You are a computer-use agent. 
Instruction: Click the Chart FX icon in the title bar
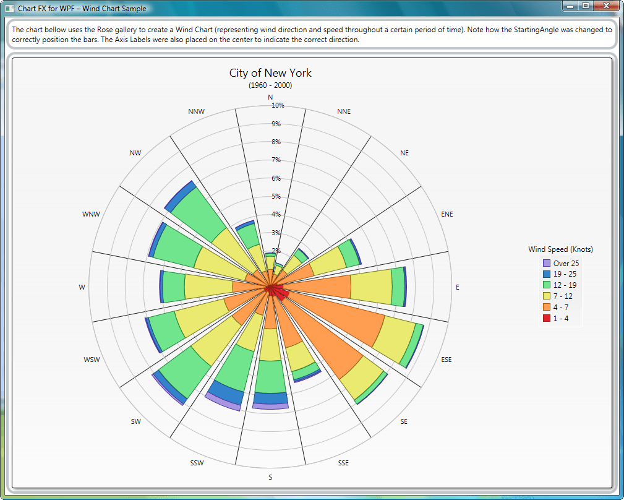(9, 8)
